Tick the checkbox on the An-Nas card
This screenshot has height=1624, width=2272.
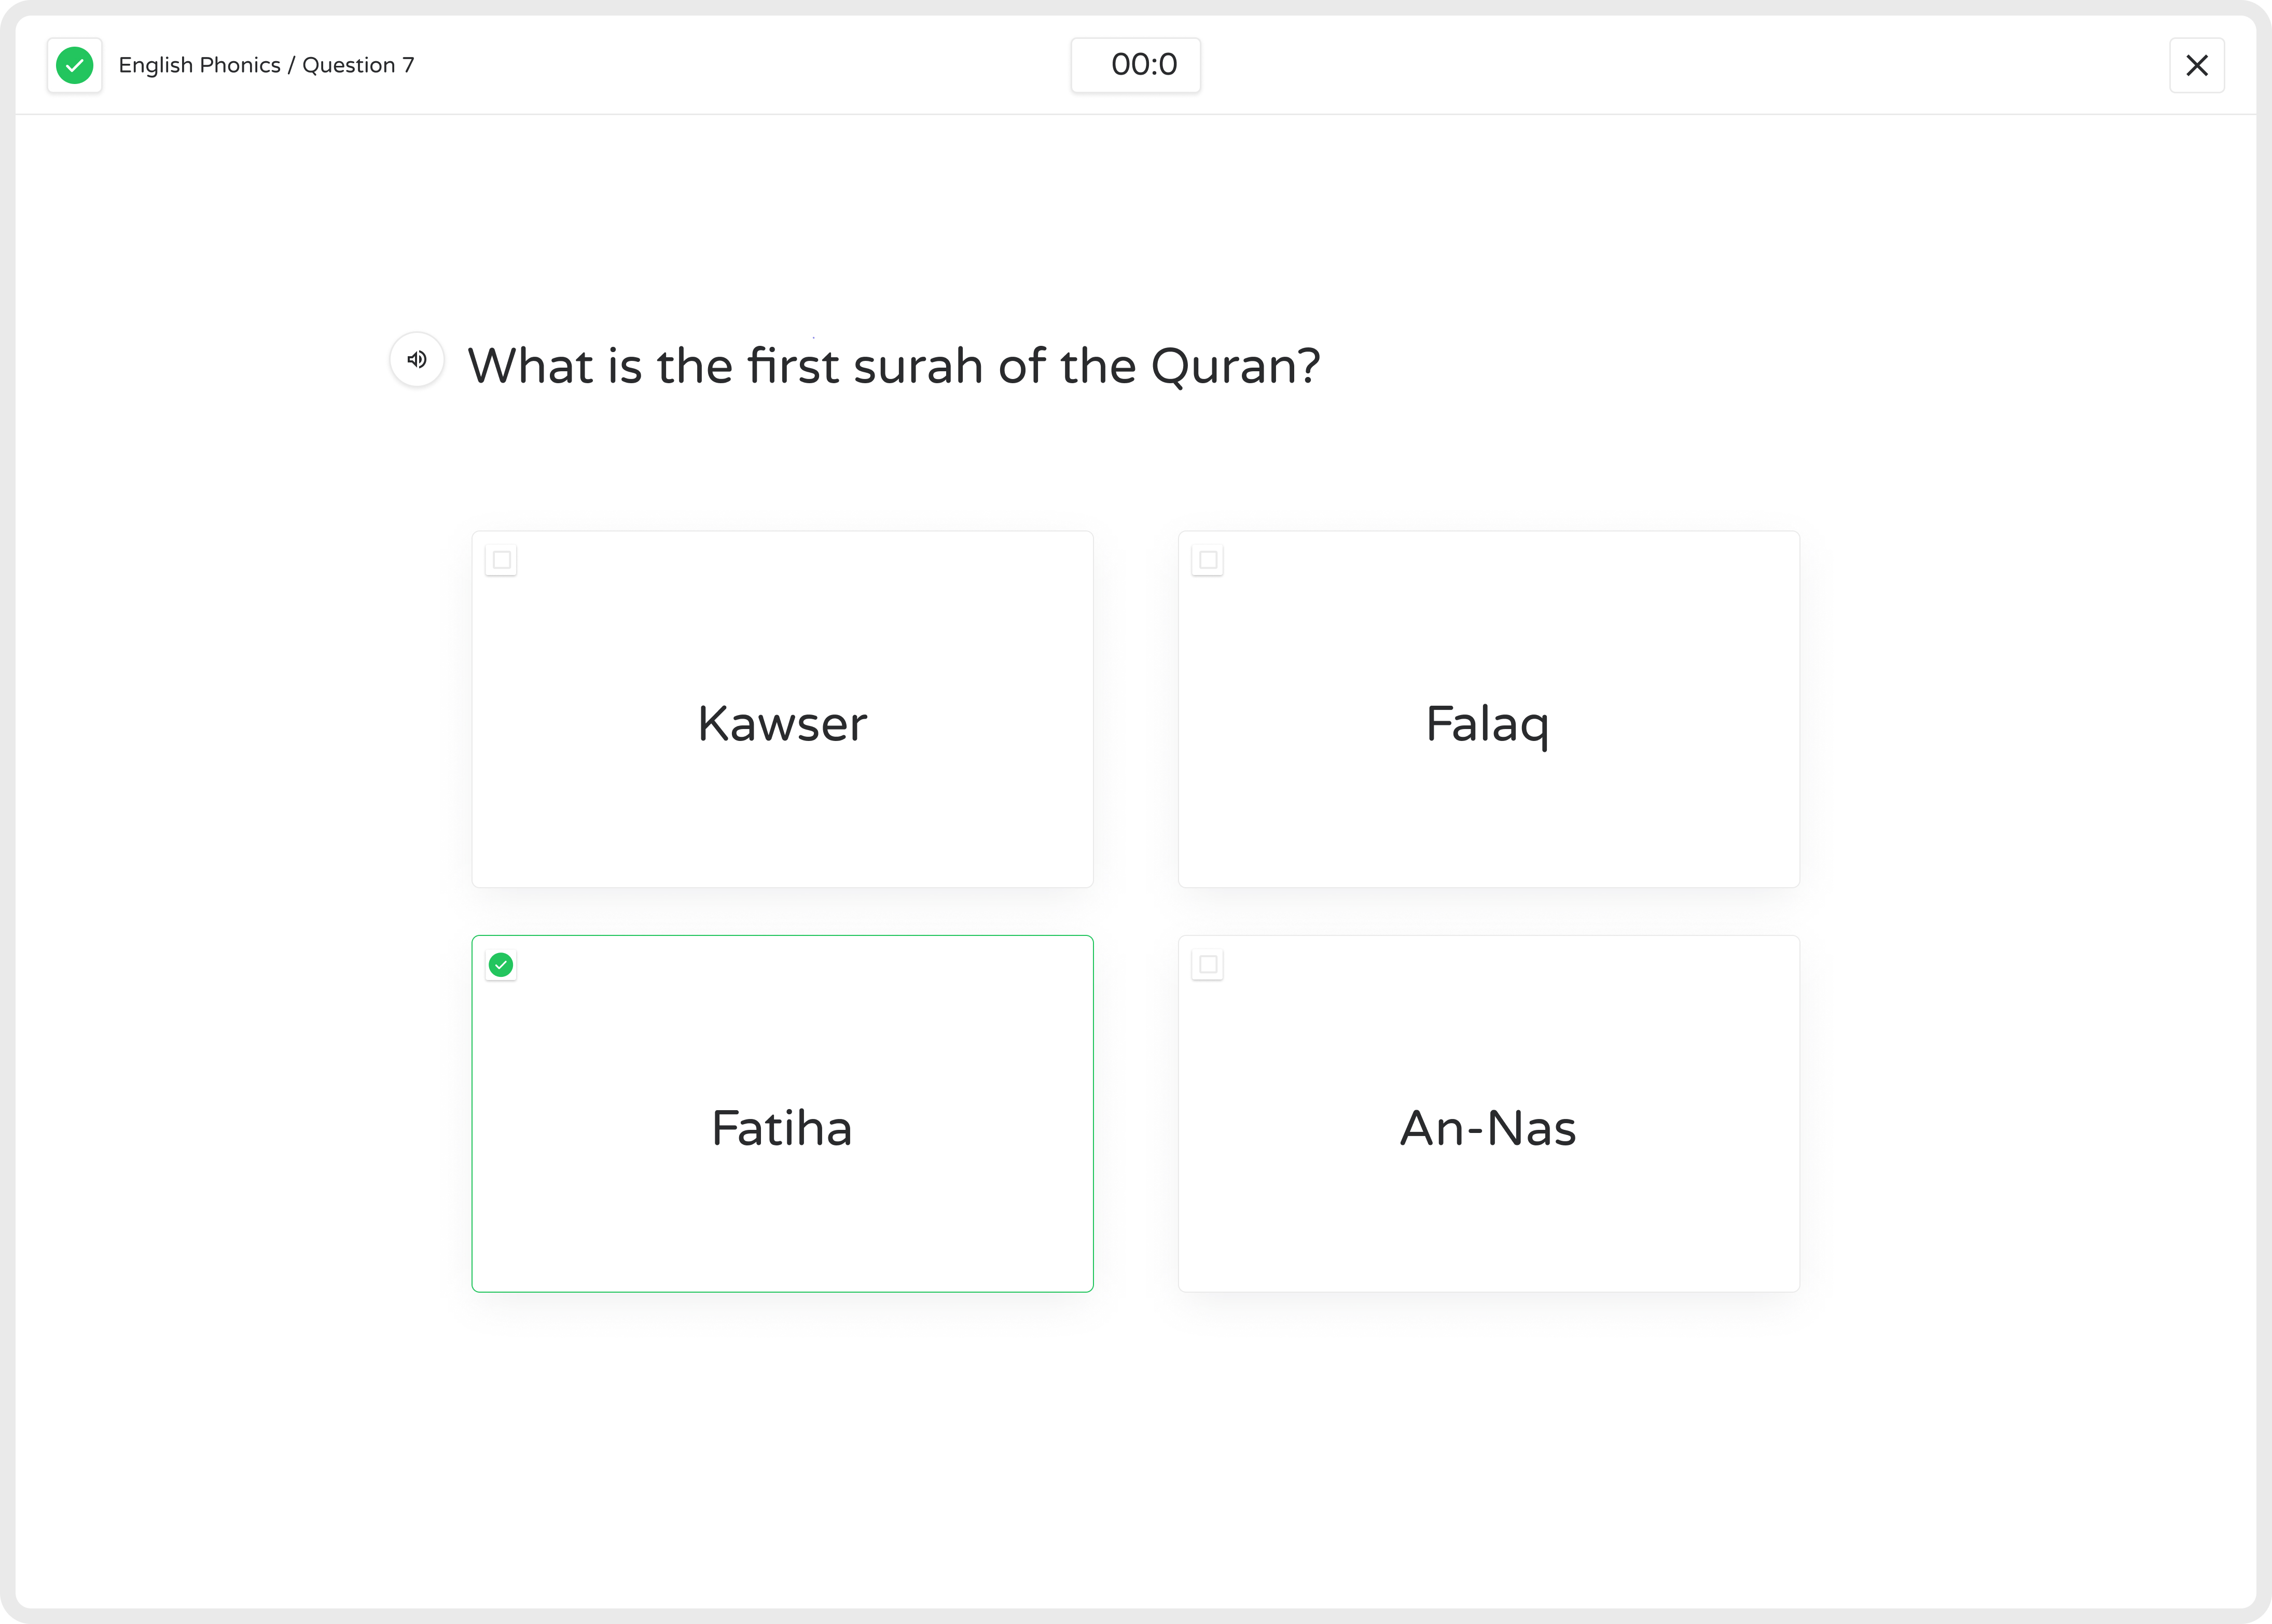[x=1208, y=965]
